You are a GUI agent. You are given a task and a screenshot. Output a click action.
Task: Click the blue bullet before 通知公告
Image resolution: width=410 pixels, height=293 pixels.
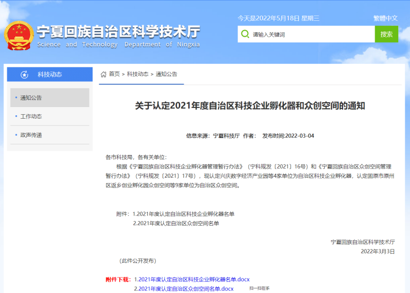[16, 97]
